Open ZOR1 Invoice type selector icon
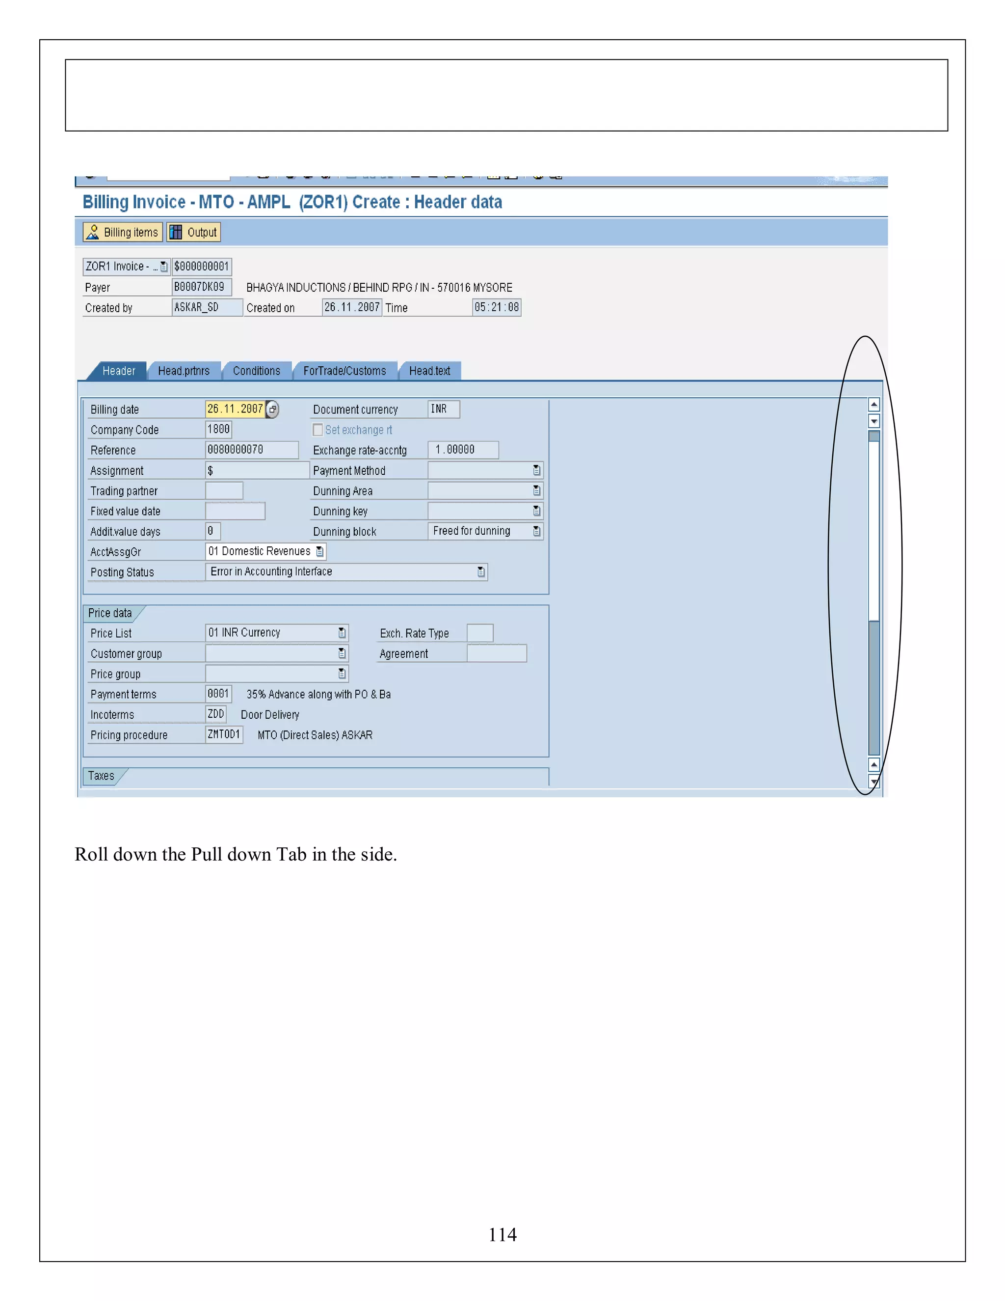The height and width of the screenshot is (1301, 1005). point(164,267)
